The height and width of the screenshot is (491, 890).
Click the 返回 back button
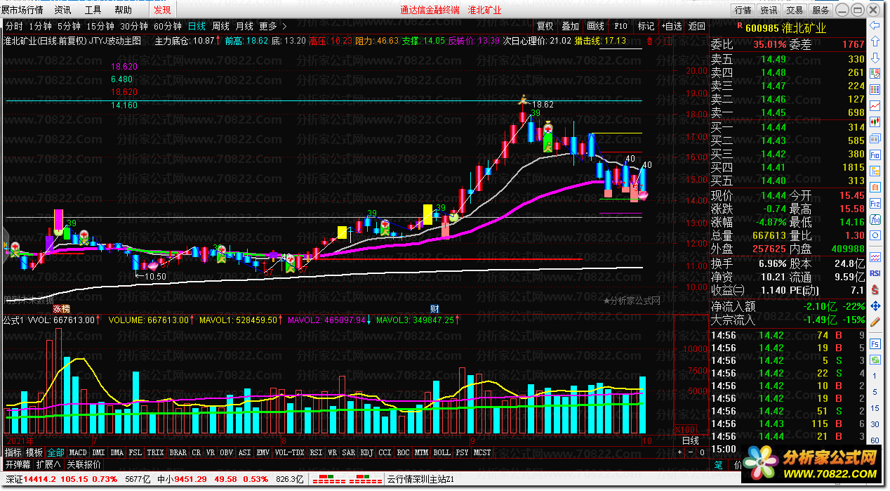tap(696, 27)
